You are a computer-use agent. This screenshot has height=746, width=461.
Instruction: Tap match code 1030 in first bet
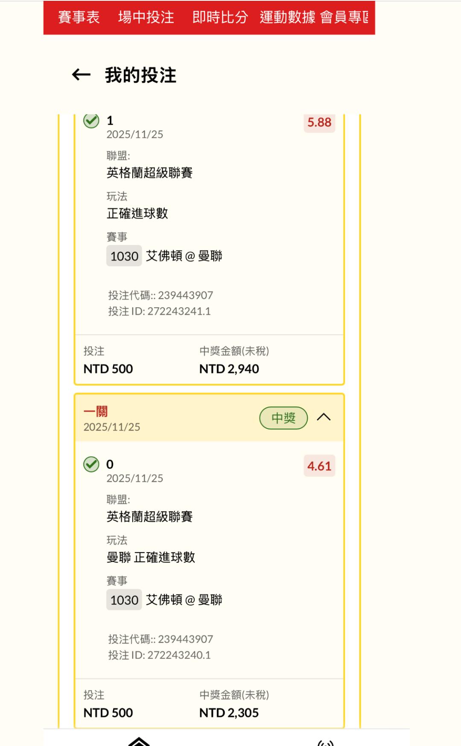[124, 256]
